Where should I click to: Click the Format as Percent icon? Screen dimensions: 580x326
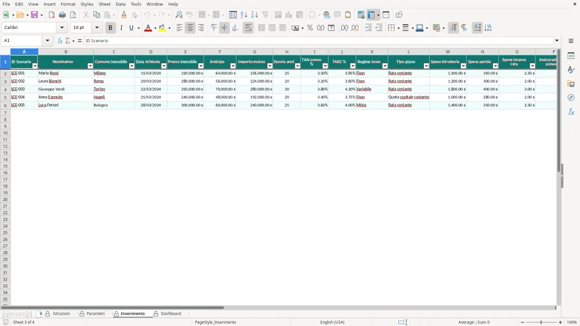point(310,28)
